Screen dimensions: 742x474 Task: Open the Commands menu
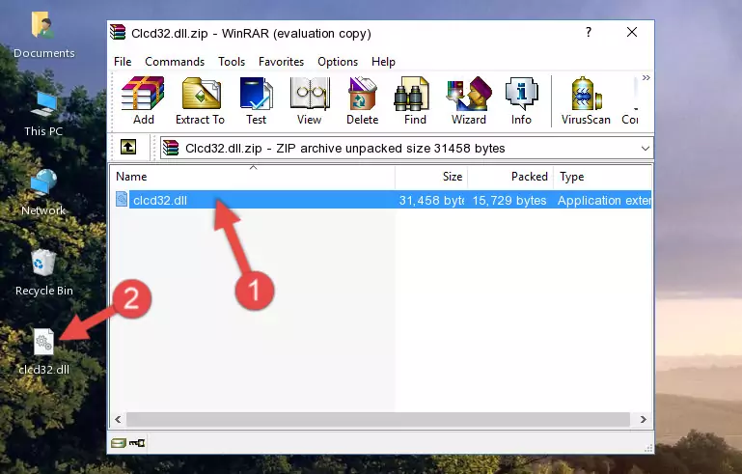[x=175, y=62]
